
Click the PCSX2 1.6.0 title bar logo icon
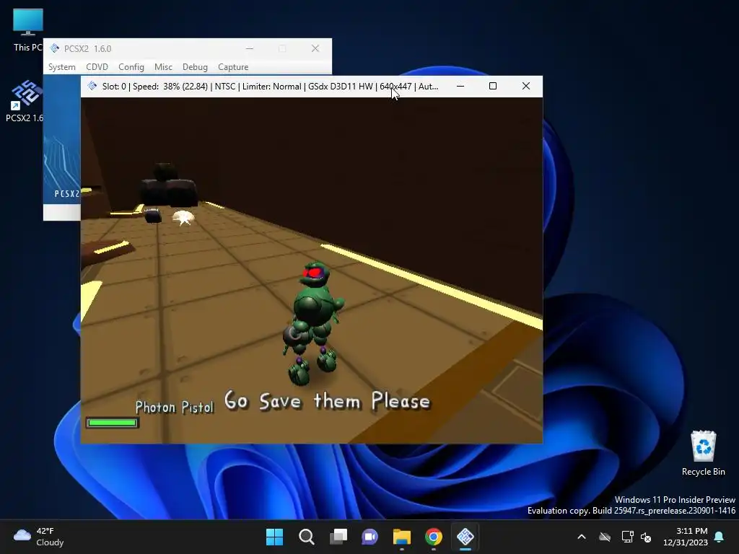pyautogui.click(x=55, y=48)
